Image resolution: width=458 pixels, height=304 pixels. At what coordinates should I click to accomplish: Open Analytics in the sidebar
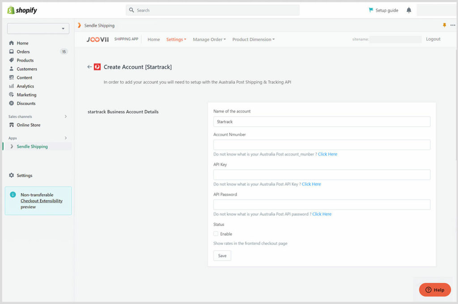[x=25, y=86]
